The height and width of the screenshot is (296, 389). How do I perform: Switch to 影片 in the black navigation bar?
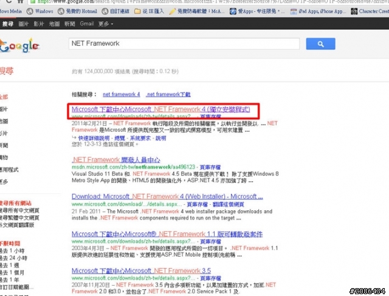point(39,24)
